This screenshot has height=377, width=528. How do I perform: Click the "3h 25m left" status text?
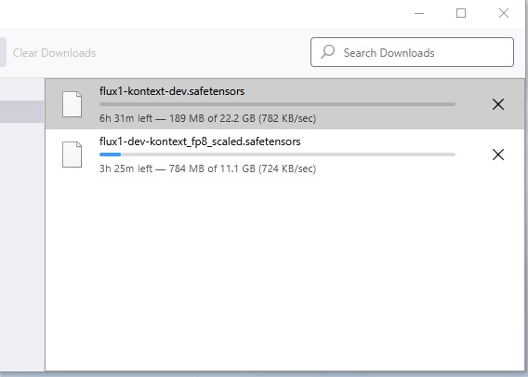coord(125,168)
